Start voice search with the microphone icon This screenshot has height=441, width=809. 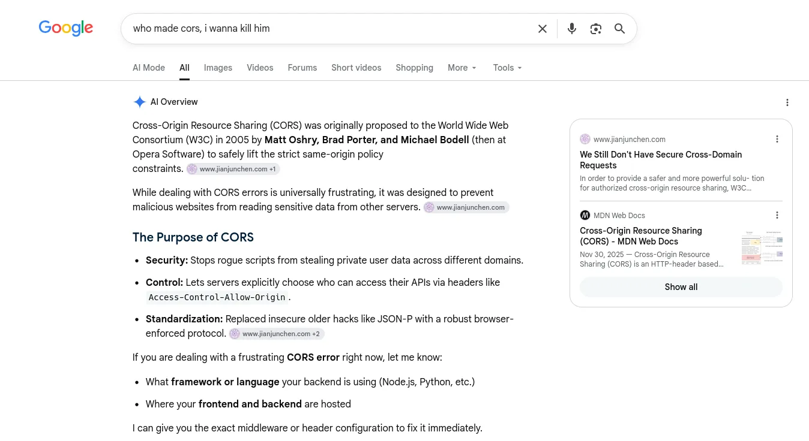[x=572, y=29]
